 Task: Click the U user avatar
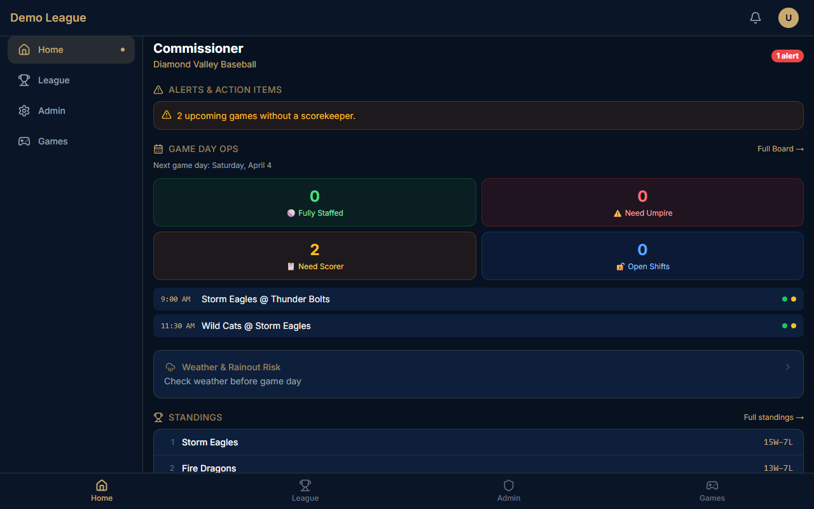coord(788,18)
